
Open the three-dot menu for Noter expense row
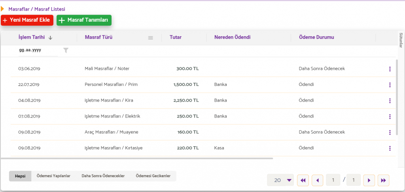click(390, 69)
